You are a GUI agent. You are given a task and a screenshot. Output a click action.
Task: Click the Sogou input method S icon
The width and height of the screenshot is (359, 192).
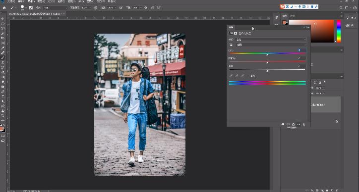pos(282,6)
